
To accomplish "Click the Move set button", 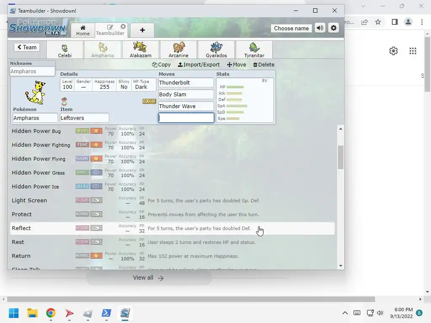I will pos(237,64).
